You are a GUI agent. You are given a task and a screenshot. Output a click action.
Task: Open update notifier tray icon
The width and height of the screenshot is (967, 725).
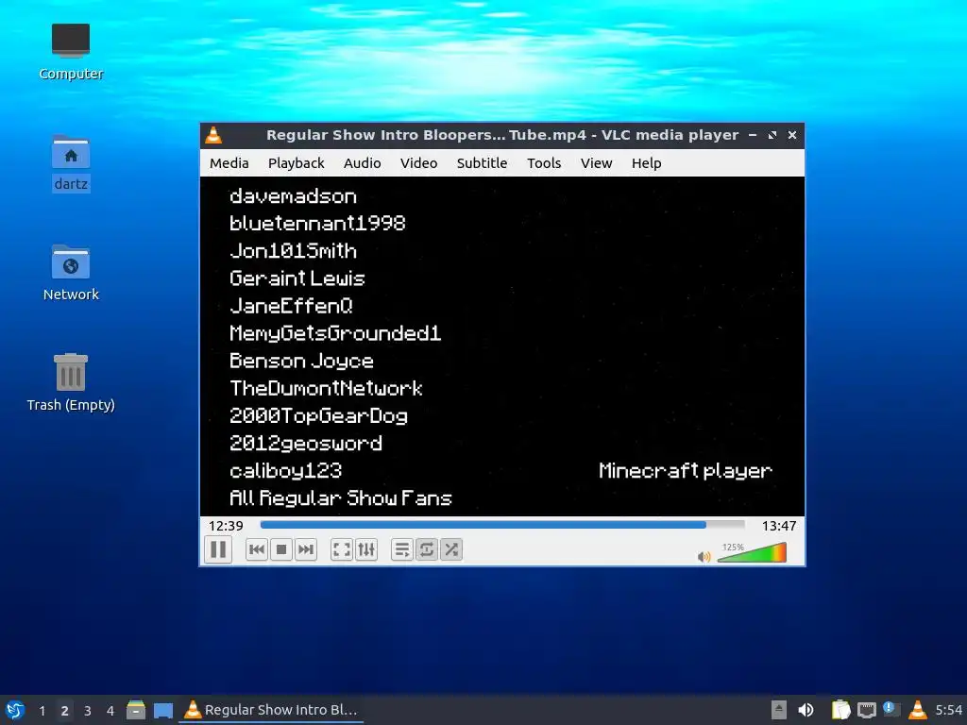(891, 710)
